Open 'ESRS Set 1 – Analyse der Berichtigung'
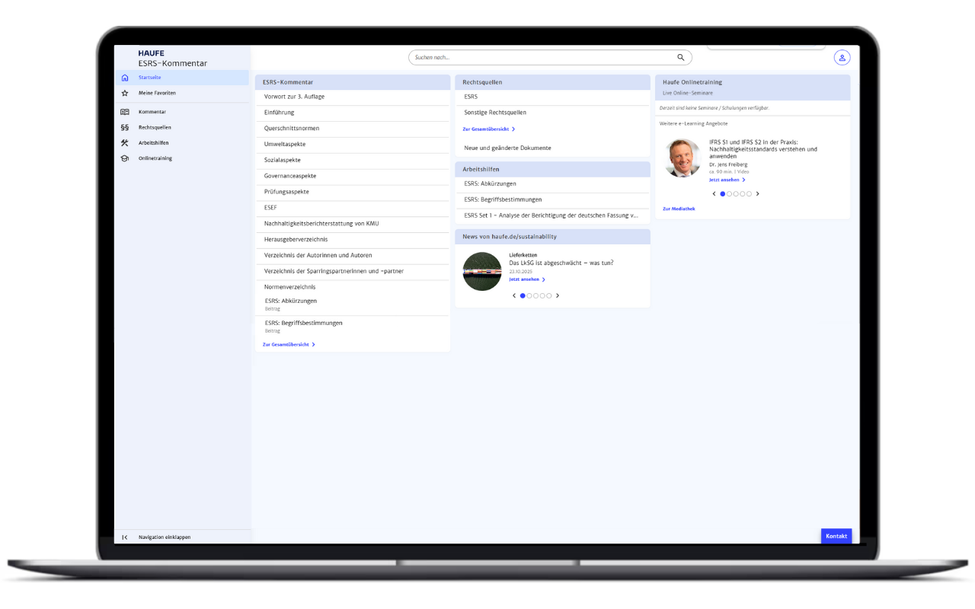 click(x=552, y=215)
